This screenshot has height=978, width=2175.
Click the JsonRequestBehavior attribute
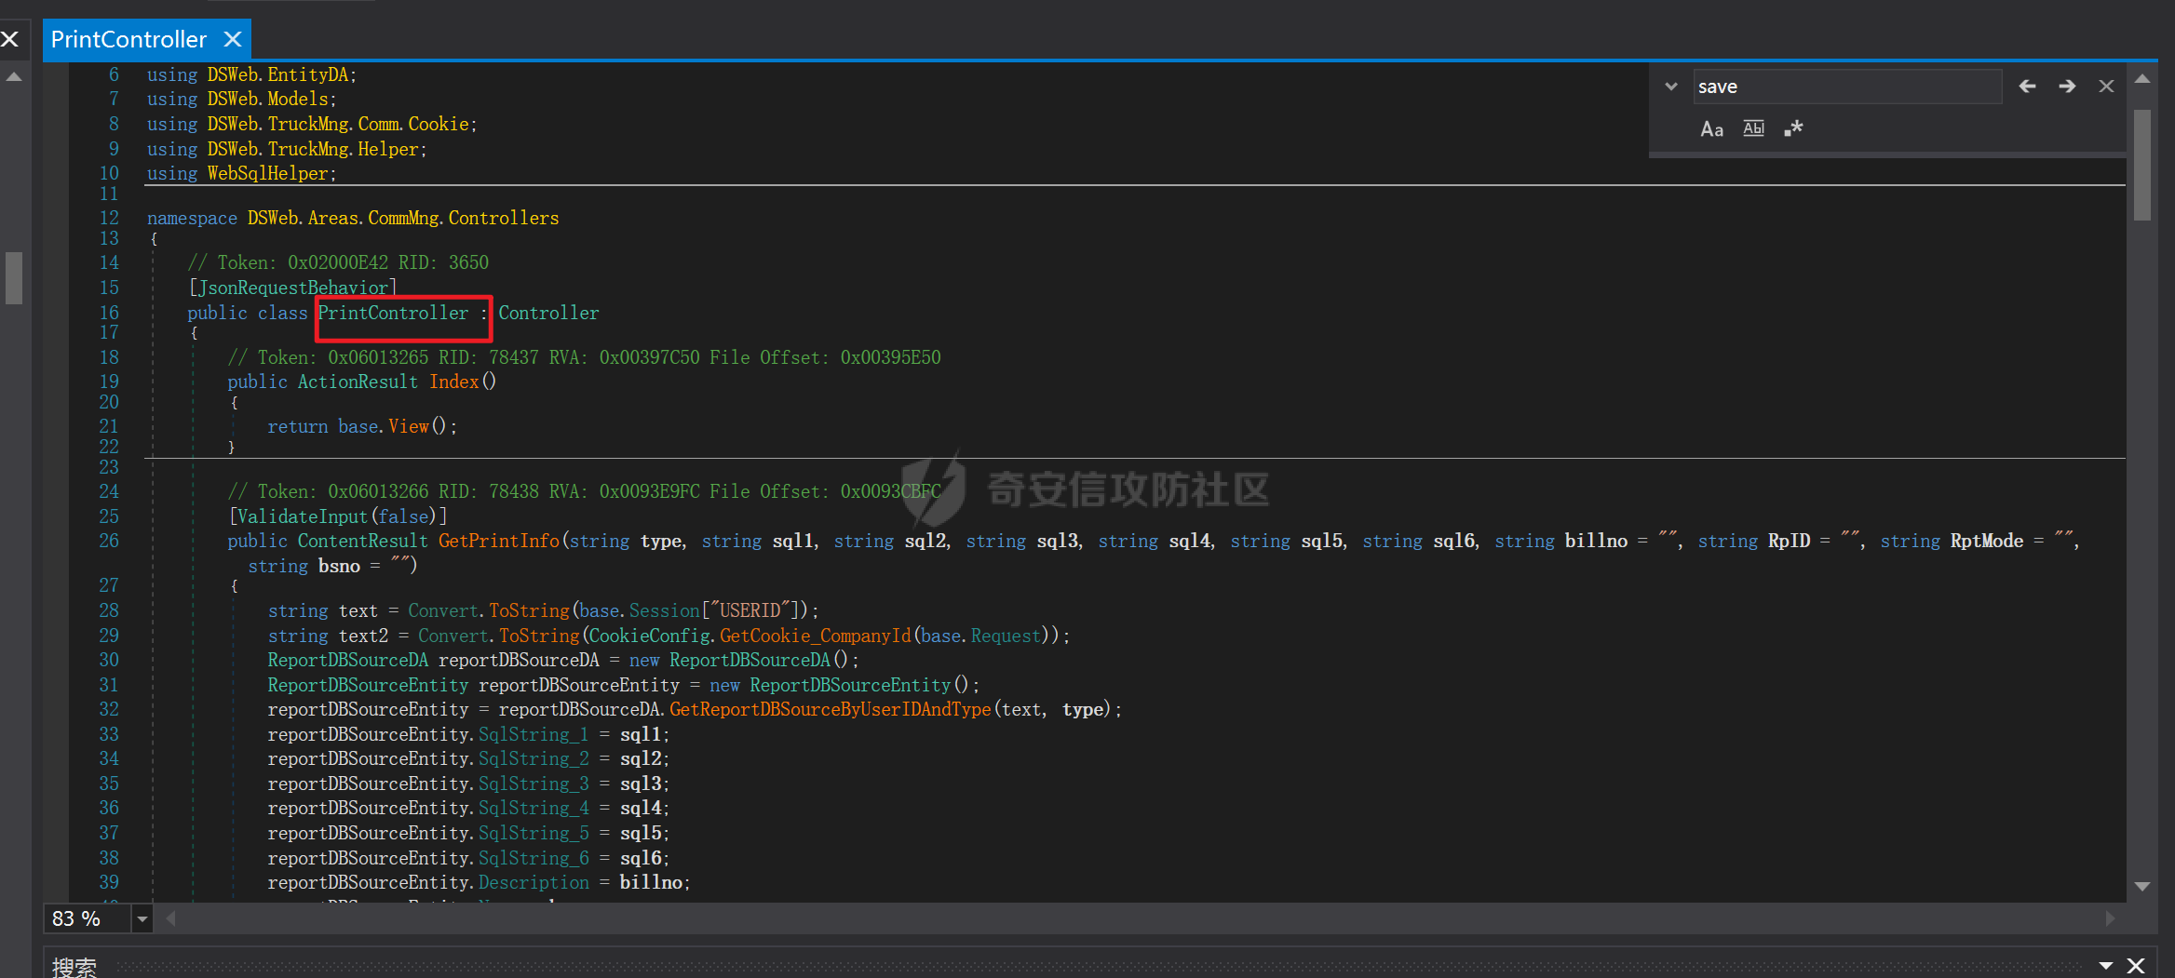[292, 288]
